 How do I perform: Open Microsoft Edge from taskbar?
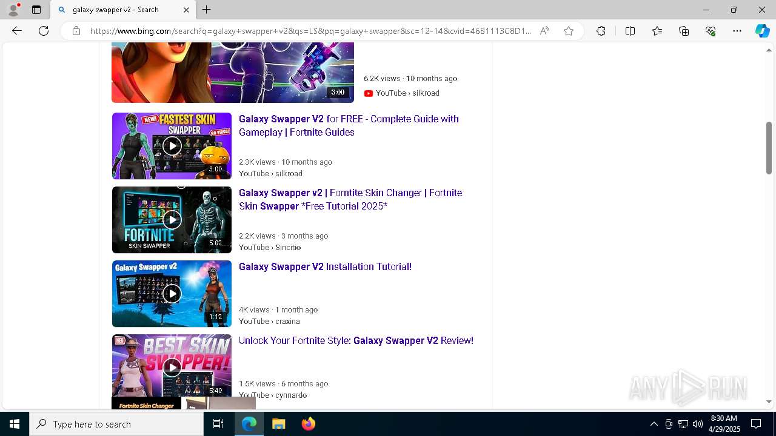click(x=249, y=424)
